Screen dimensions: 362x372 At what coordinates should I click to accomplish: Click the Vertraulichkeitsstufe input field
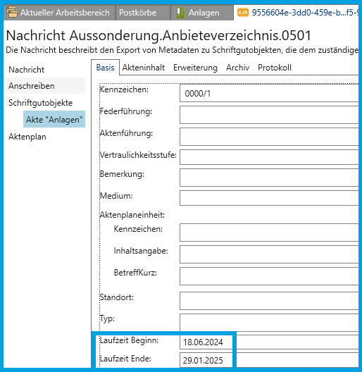pos(269,157)
